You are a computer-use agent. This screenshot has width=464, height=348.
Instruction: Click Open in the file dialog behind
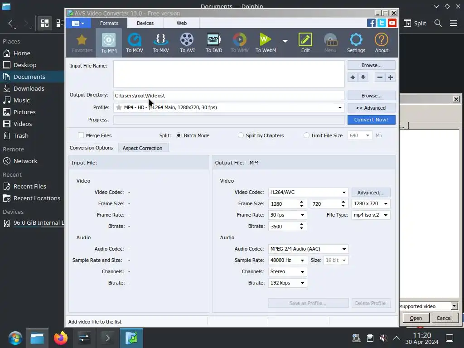tap(416, 318)
